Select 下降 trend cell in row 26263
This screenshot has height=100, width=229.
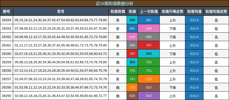(172, 29)
